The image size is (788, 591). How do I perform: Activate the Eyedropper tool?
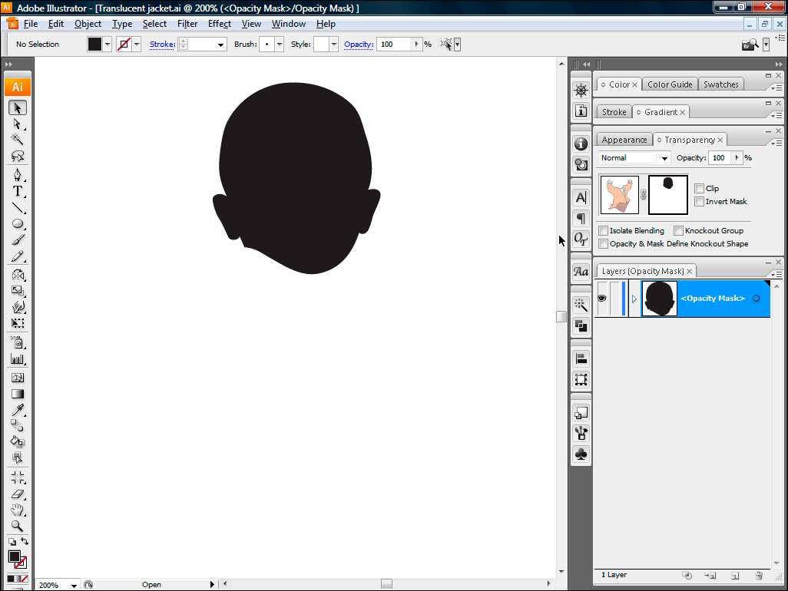pos(17,408)
